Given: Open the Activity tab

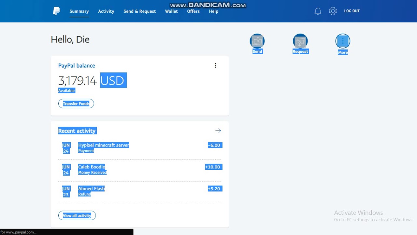Looking at the screenshot, I should (x=106, y=11).
